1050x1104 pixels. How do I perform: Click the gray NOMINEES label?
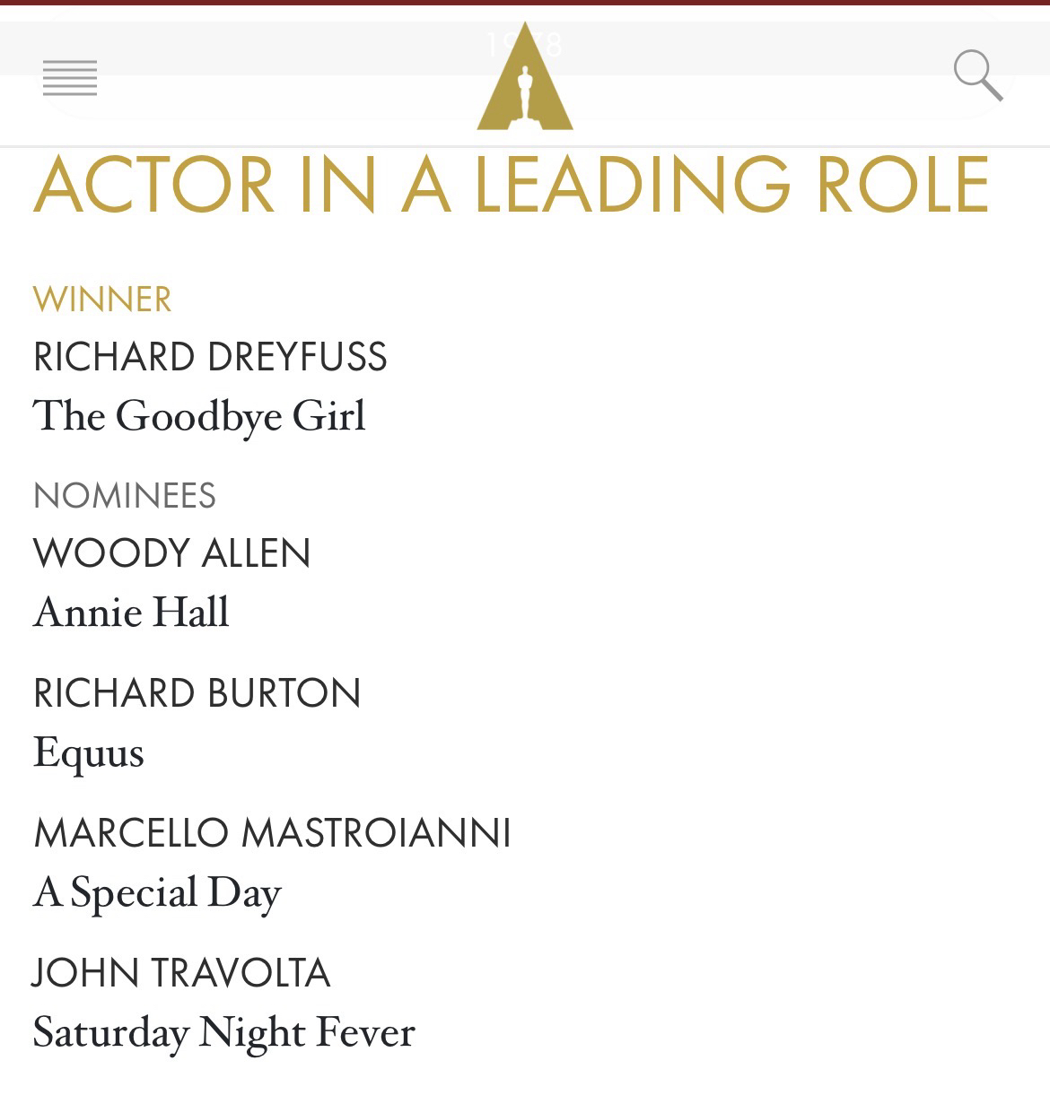[125, 496]
